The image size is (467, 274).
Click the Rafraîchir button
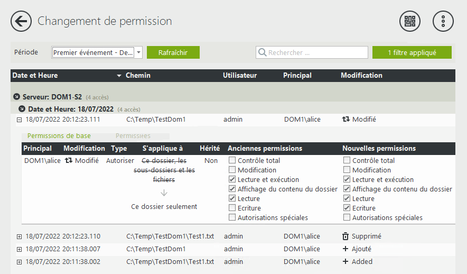point(173,52)
